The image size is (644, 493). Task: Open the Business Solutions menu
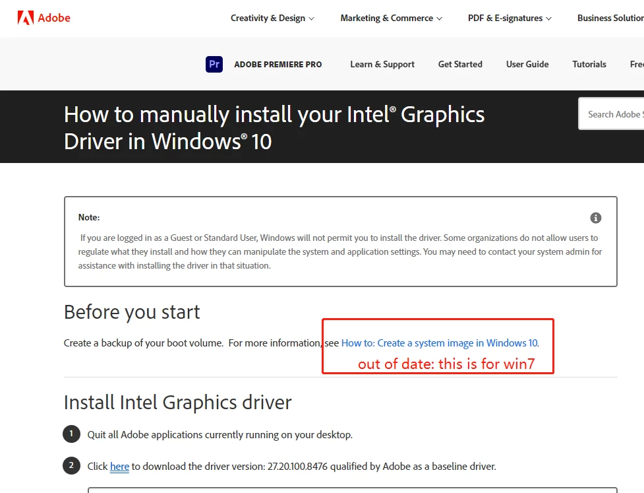point(610,18)
